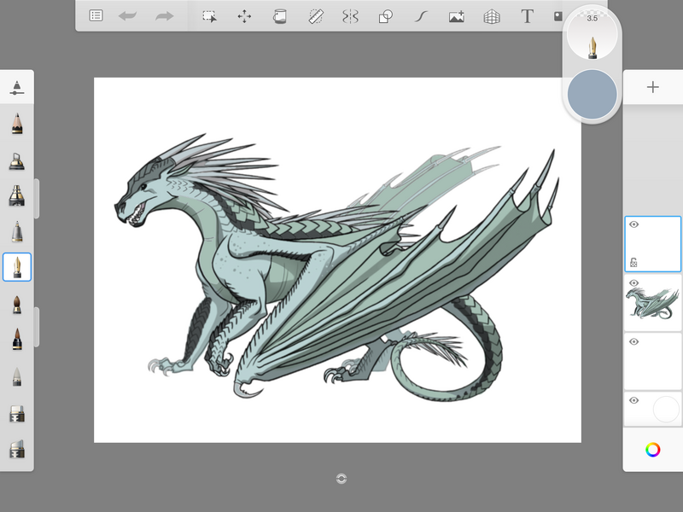Tap the blue-gray current color puck

(592, 94)
